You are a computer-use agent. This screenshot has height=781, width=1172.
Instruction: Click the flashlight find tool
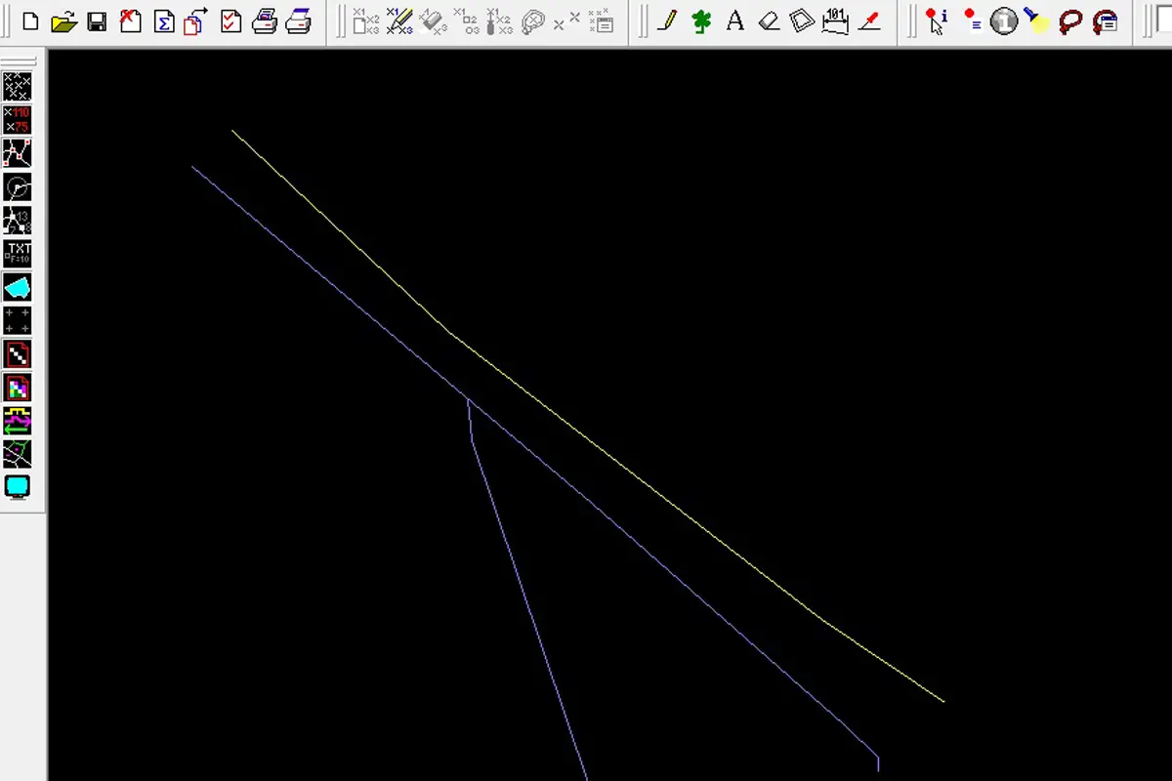(1037, 21)
